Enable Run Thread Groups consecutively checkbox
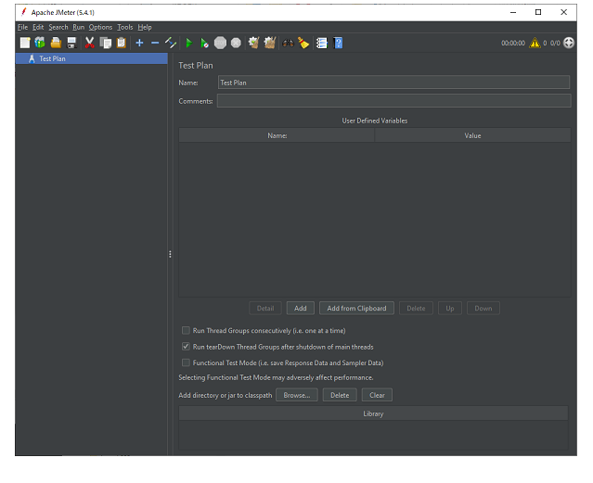 pos(186,331)
